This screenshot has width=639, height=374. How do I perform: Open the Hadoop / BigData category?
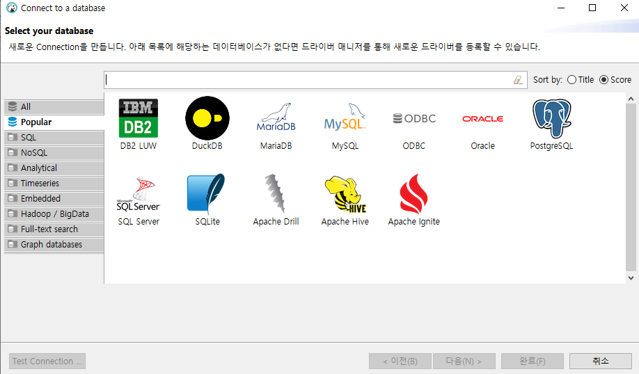54,213
